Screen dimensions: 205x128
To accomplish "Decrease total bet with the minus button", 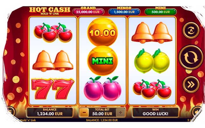I will pyautogui.click(x=84, y=112).
